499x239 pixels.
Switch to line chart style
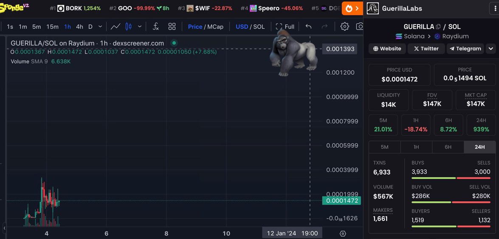(116, 26)
